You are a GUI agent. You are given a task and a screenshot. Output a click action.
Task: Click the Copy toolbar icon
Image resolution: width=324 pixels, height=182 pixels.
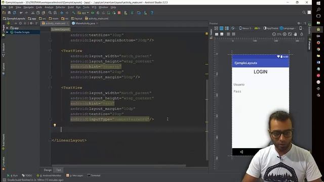[38, 13]
